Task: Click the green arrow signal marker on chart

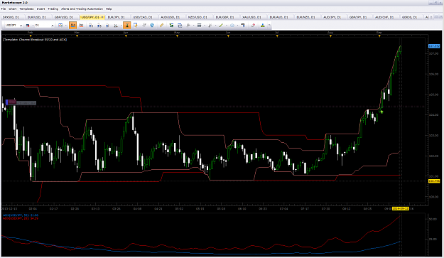Action: (381, 112)
